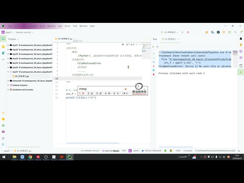
Task: Change CRLF line separator in status bar
Action: 178,151
